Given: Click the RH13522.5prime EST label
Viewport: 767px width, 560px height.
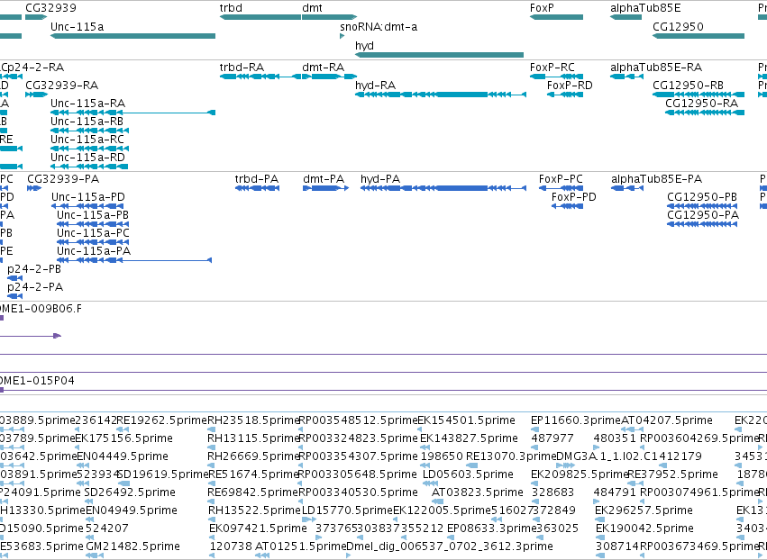Looking at the screenshot, I should [x=254, y=510].
